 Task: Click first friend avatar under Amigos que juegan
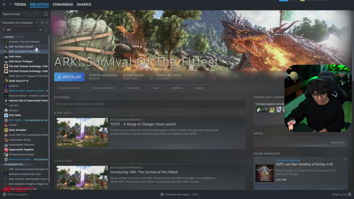click(x=259, y=110)
